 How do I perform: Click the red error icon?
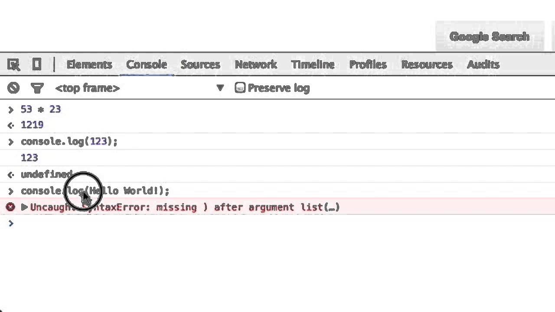(x=10, y=207)
